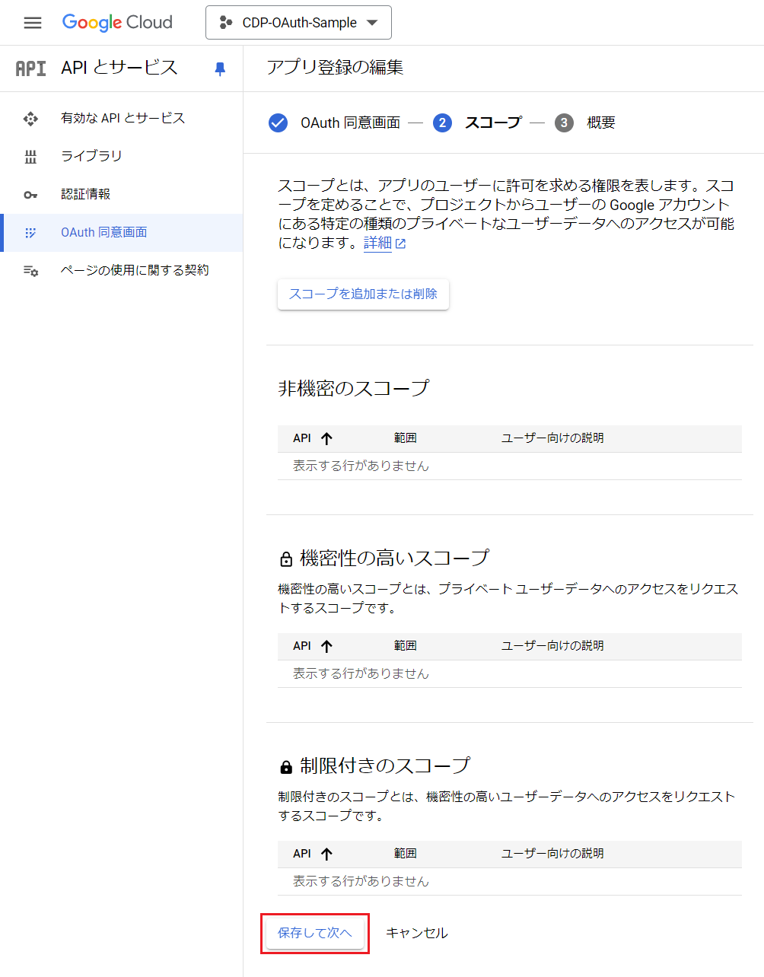Open the CDP-OAuth-Sample project dropdown
The width and height of the screenshot is (764, 977).
(298, 23)
